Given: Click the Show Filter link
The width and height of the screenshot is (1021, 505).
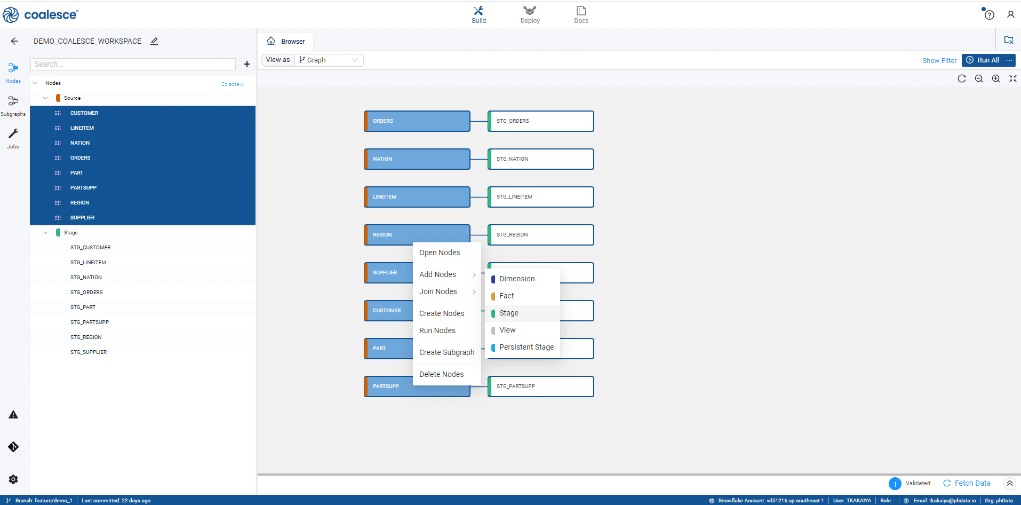Looking at the screenshot, I should (x=939, y=60).
